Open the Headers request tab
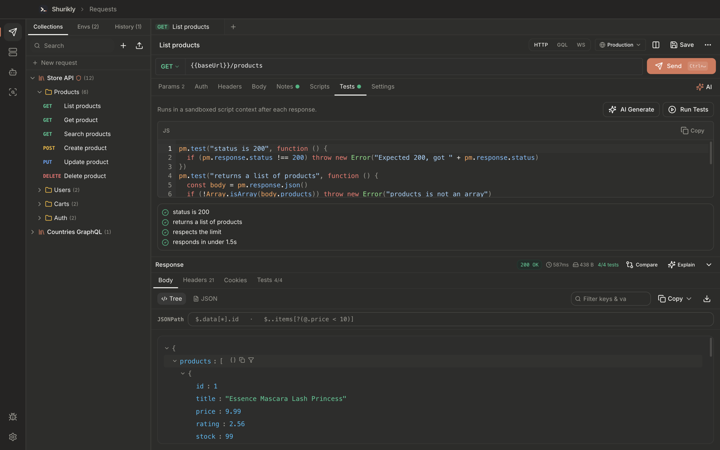This screenshot has width=720, height=450. [229, 86]
